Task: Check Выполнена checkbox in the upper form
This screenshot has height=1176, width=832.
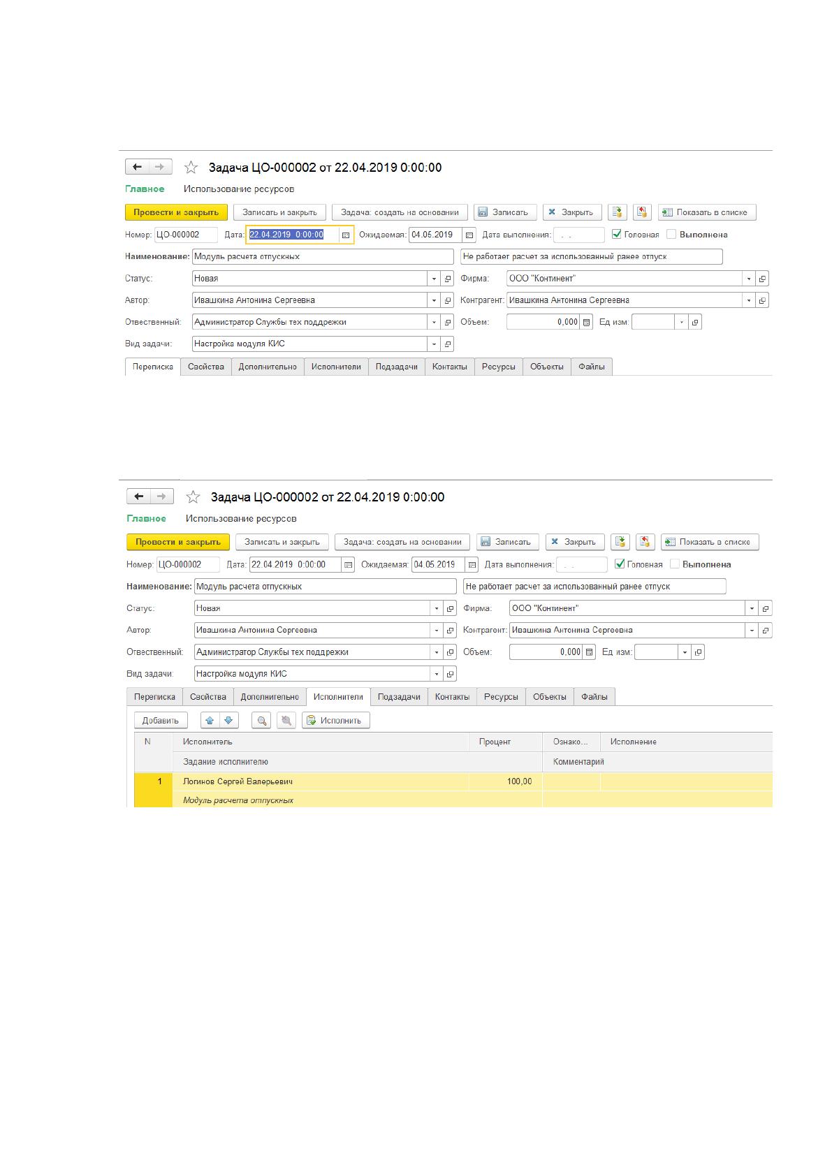Action: (671, 235)
